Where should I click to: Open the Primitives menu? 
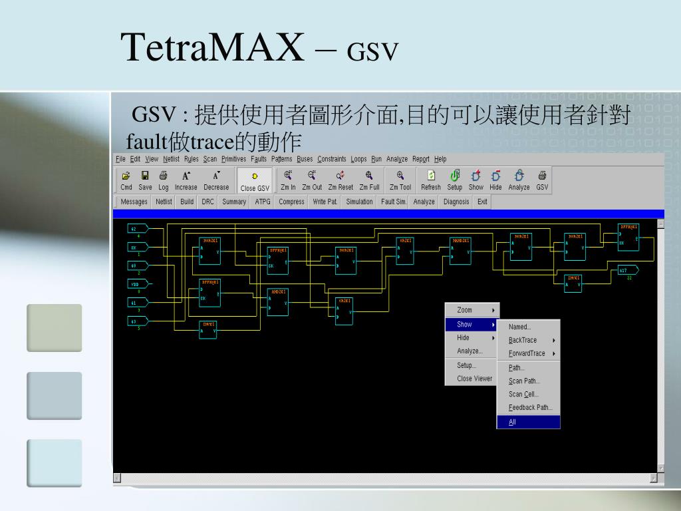pyautogui.click(x=233, y=159)
